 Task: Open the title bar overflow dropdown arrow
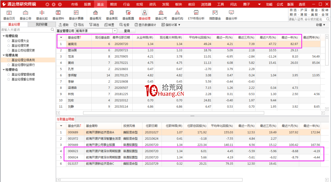259,4
